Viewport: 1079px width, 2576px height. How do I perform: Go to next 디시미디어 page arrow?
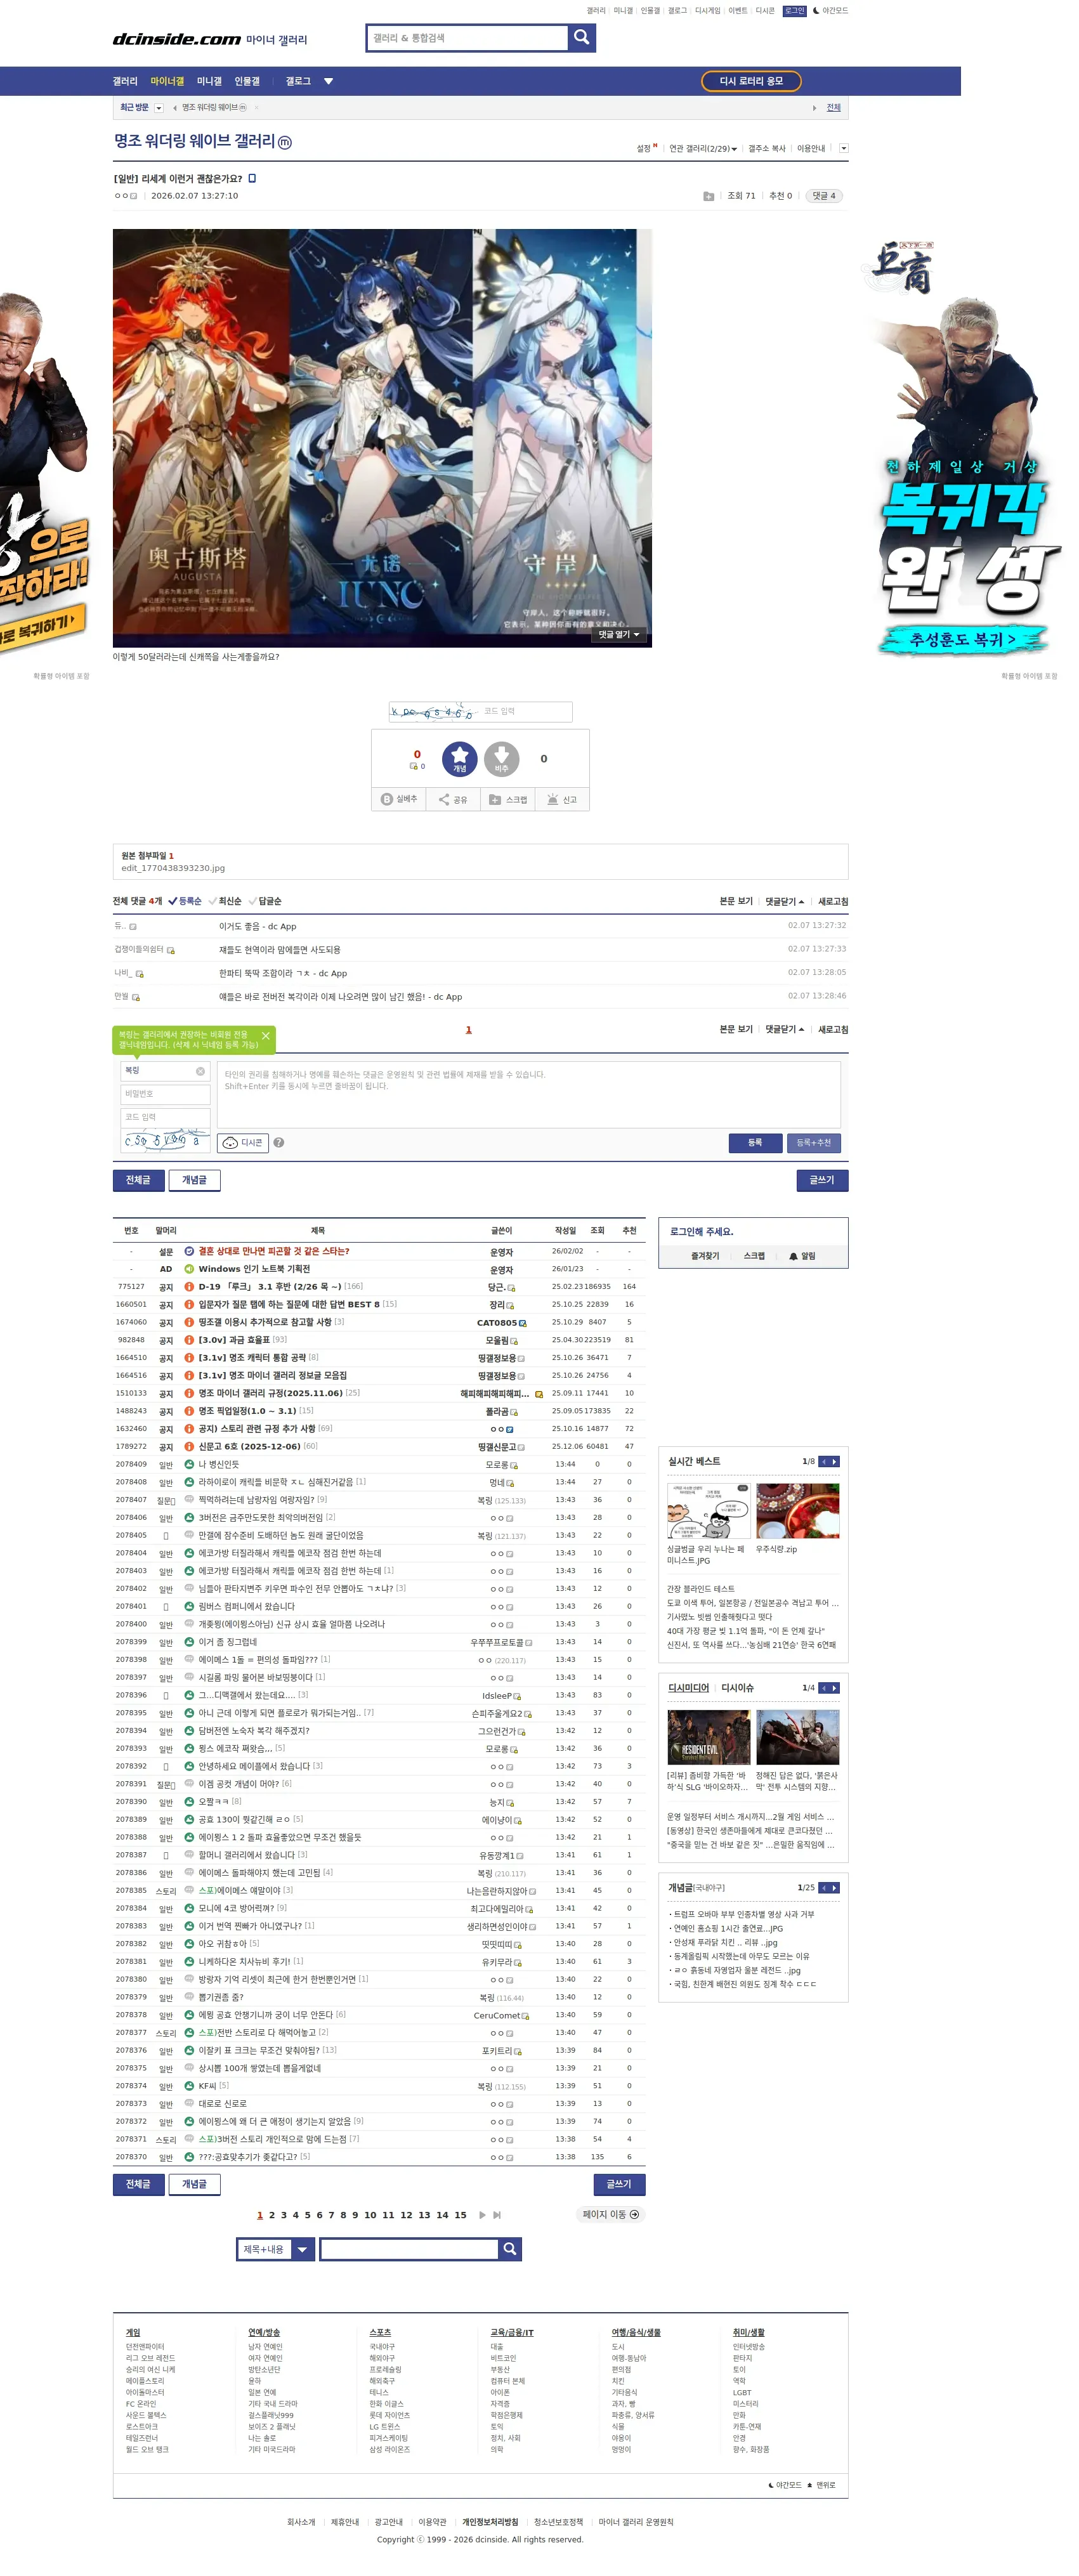(x=835, y=1688)
